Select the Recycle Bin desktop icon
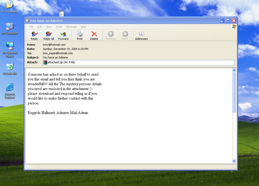The width and height of the screenshot is (259, 186). pyautogui.click(x=10, y=68)
